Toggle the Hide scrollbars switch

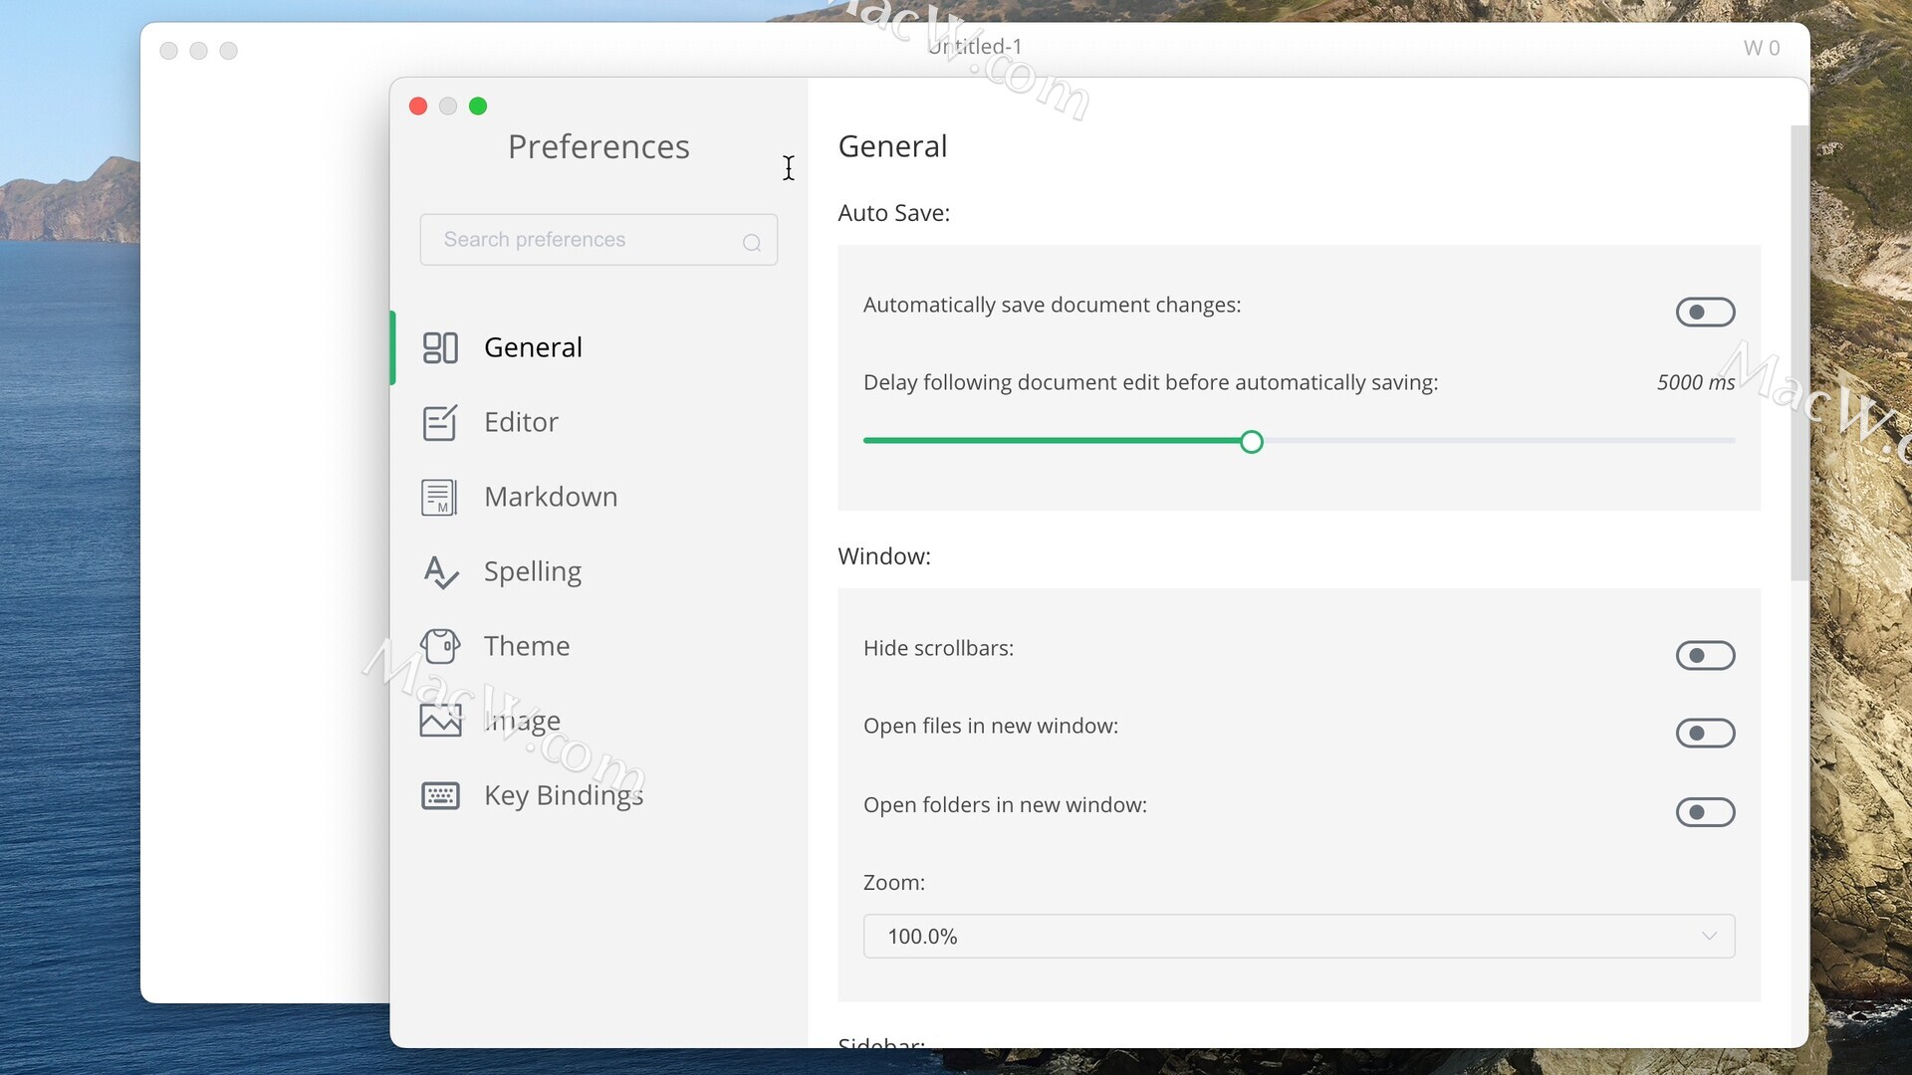(1704, 655)
